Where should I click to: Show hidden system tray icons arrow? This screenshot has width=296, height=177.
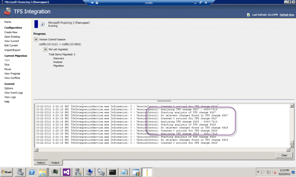pos(258,172)
